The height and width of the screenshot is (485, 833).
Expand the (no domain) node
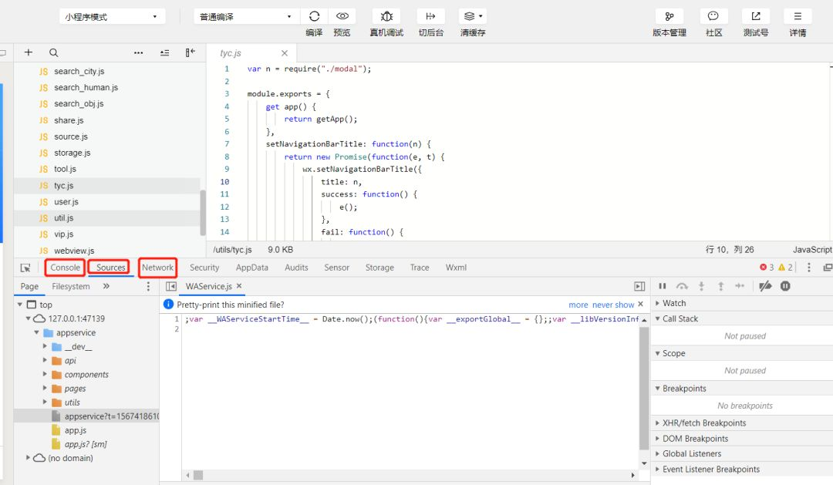click(29, 457)
